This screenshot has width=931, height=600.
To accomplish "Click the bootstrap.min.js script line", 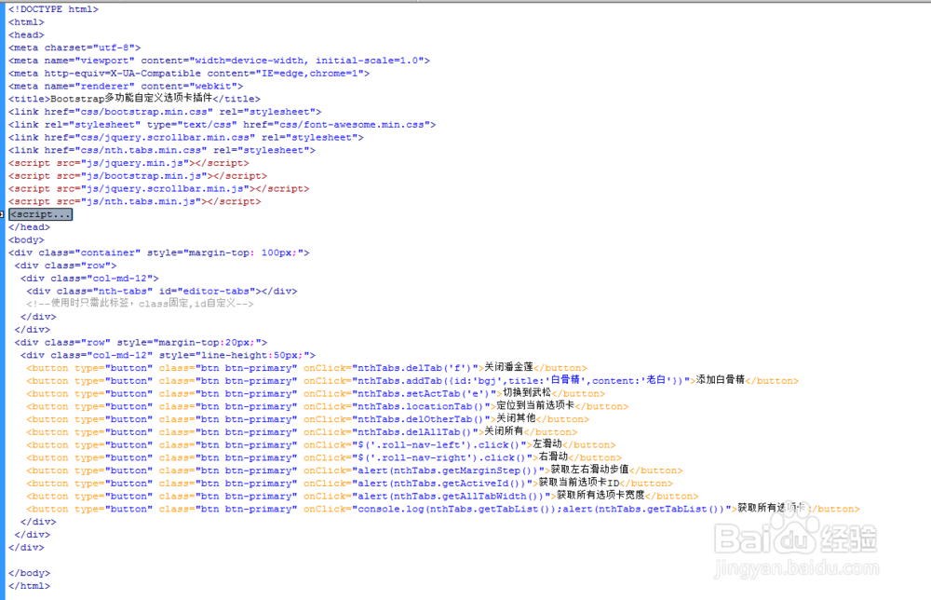I will pyautogui.click(x=138, y=176).
